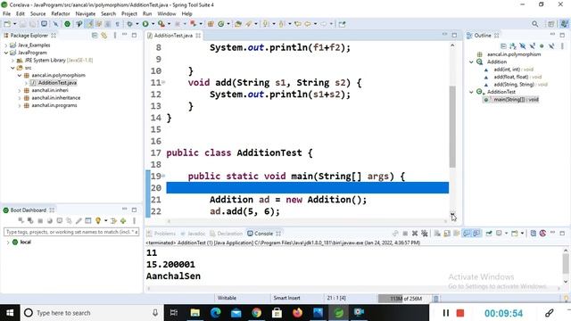Open the Project menu

(129, 14)
